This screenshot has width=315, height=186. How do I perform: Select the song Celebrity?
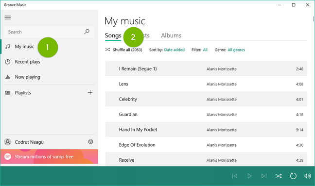pos(206,99)
